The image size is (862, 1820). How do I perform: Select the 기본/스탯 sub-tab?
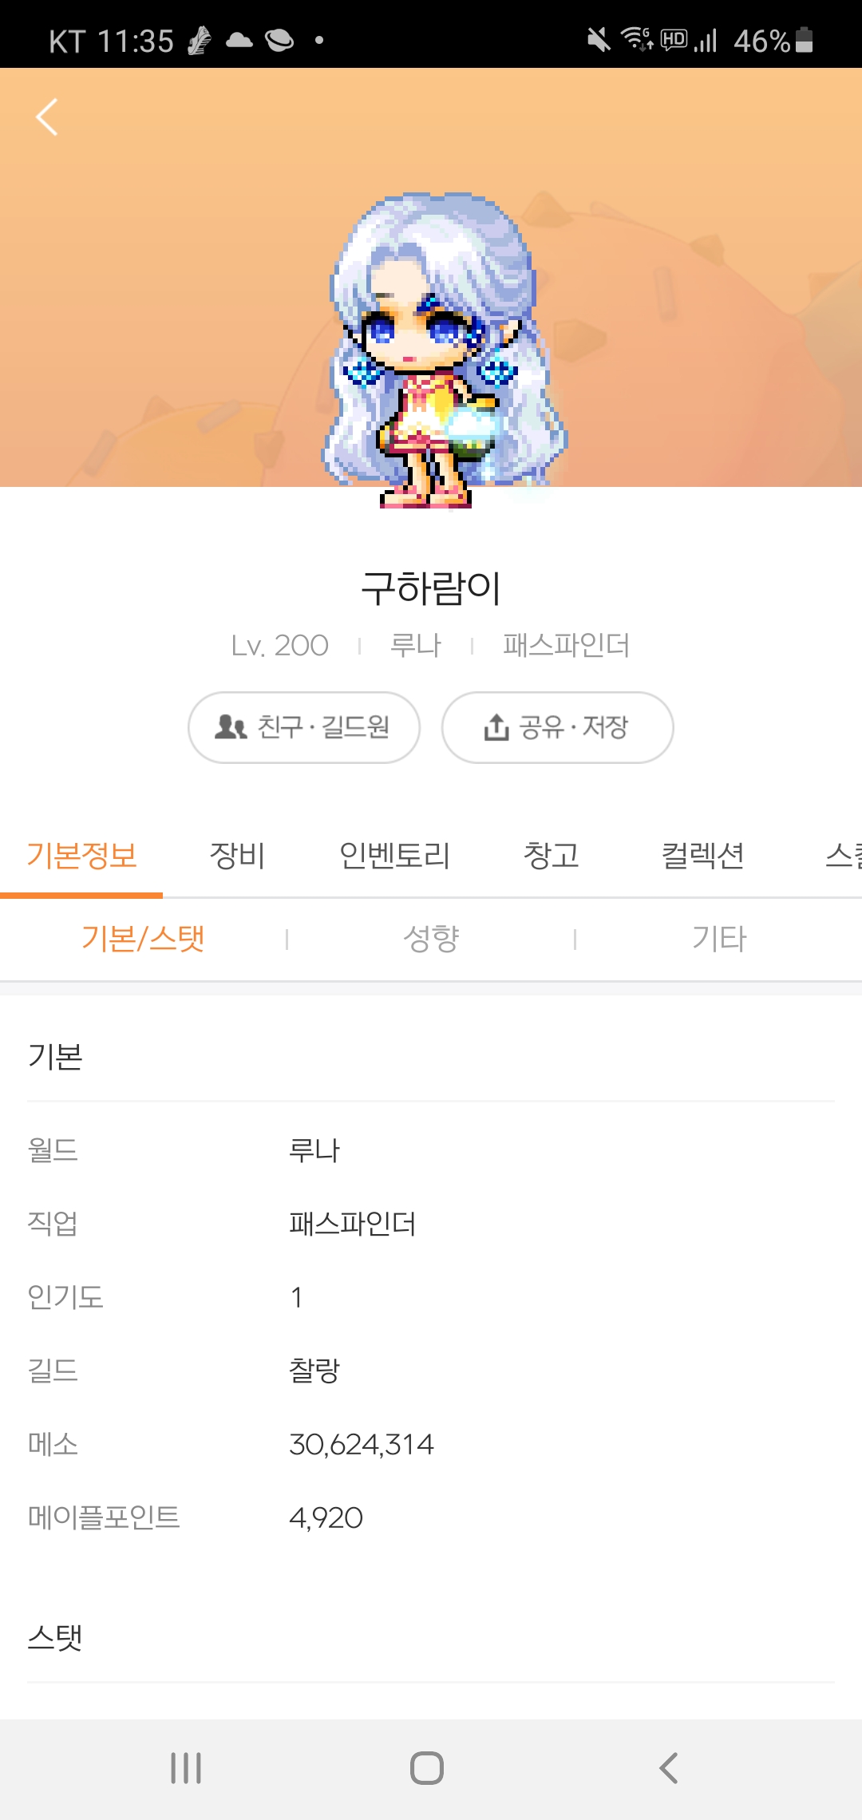[x=144, y=939]
